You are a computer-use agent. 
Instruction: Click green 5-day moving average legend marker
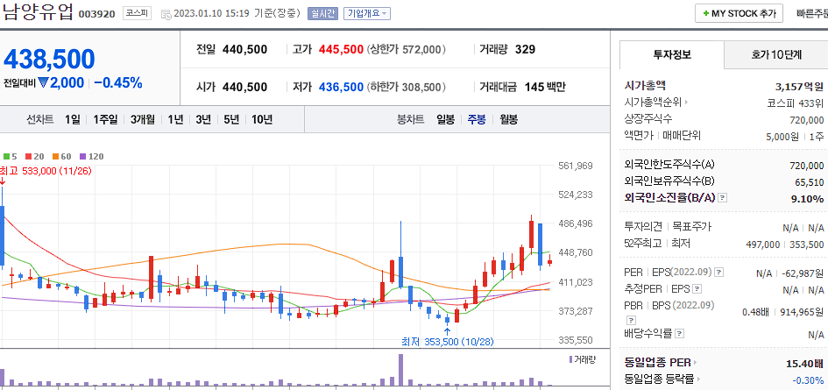(x=6, y=156)
